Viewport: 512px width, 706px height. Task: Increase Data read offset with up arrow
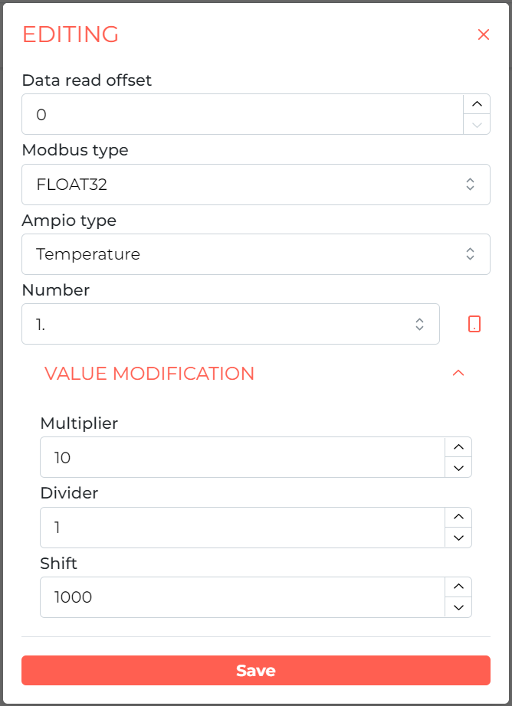tap(477, 104)
